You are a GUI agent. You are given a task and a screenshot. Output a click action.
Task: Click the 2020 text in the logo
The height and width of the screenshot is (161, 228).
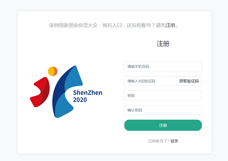(80, 100)
